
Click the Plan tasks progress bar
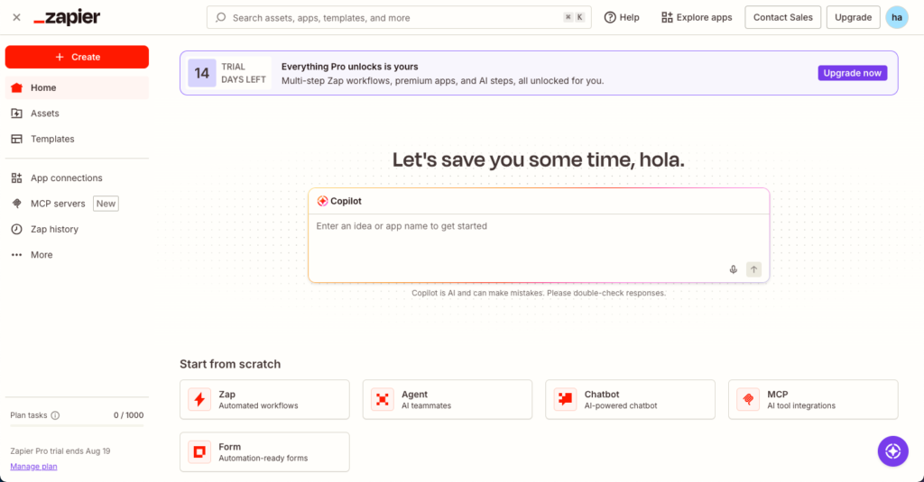[78, 425]
